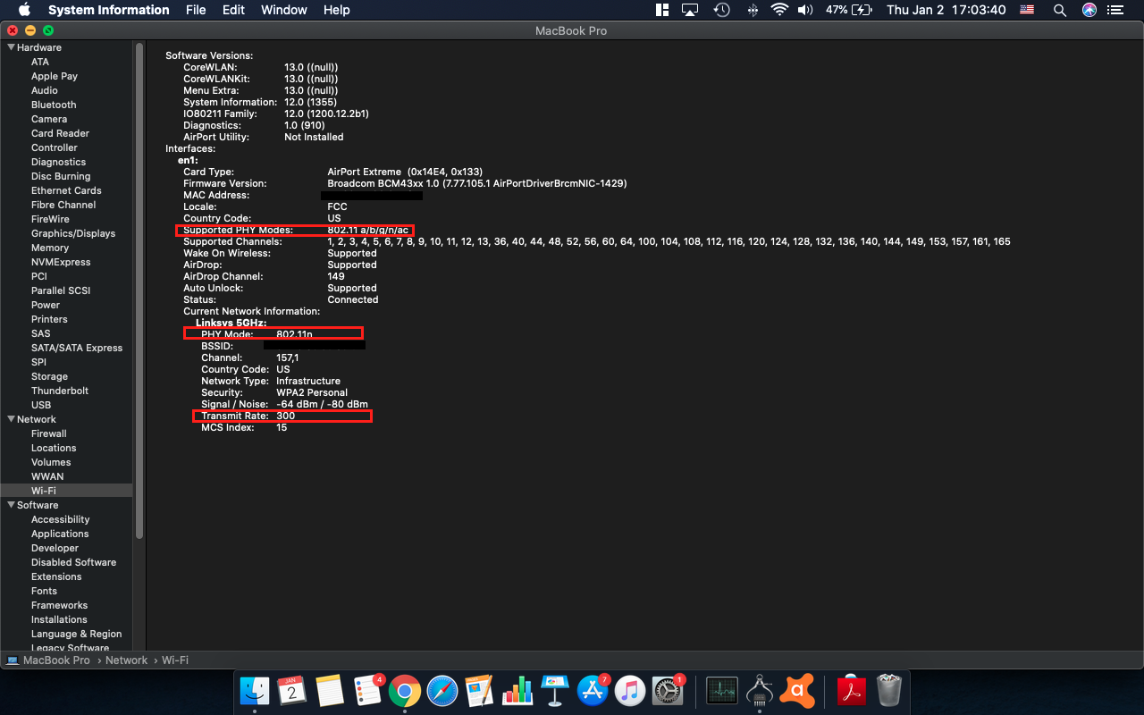Click the date and time in the menu bar
The height and width of the screenshot is (715, 1144).
click(946, 10)
